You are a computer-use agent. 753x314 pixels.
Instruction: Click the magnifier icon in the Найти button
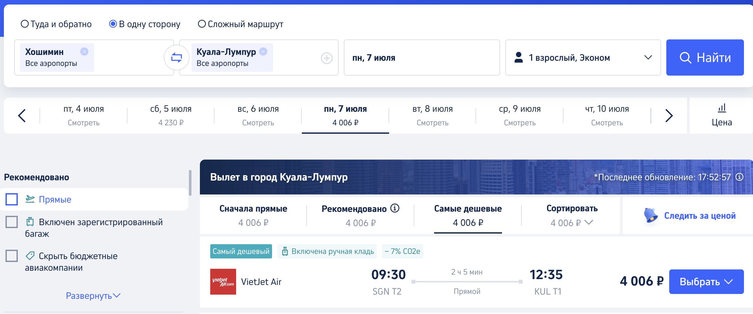click(685, 58)
